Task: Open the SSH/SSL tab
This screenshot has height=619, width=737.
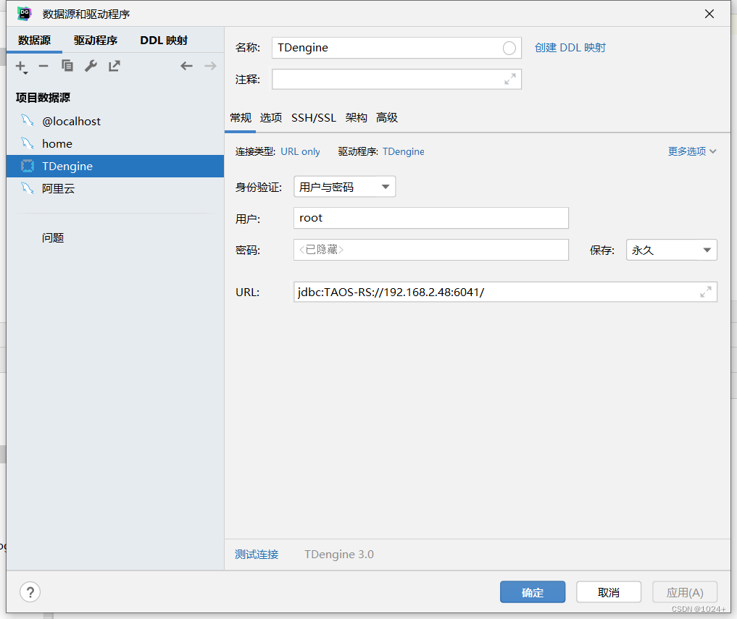Action: tap(314, 117)
